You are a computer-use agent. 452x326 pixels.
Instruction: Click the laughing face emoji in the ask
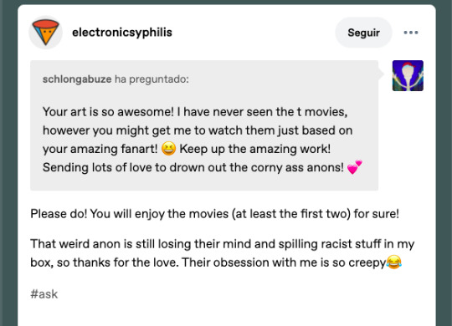coord(168,149)
